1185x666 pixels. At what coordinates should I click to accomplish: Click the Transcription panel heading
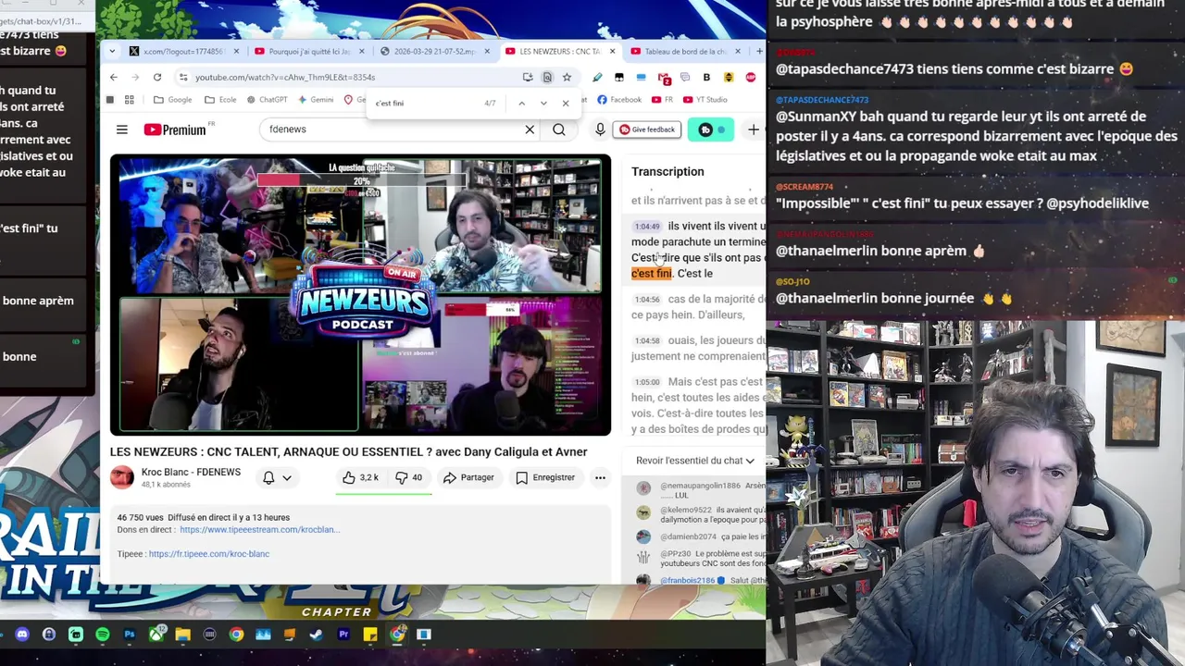click(x=667, y=171)
